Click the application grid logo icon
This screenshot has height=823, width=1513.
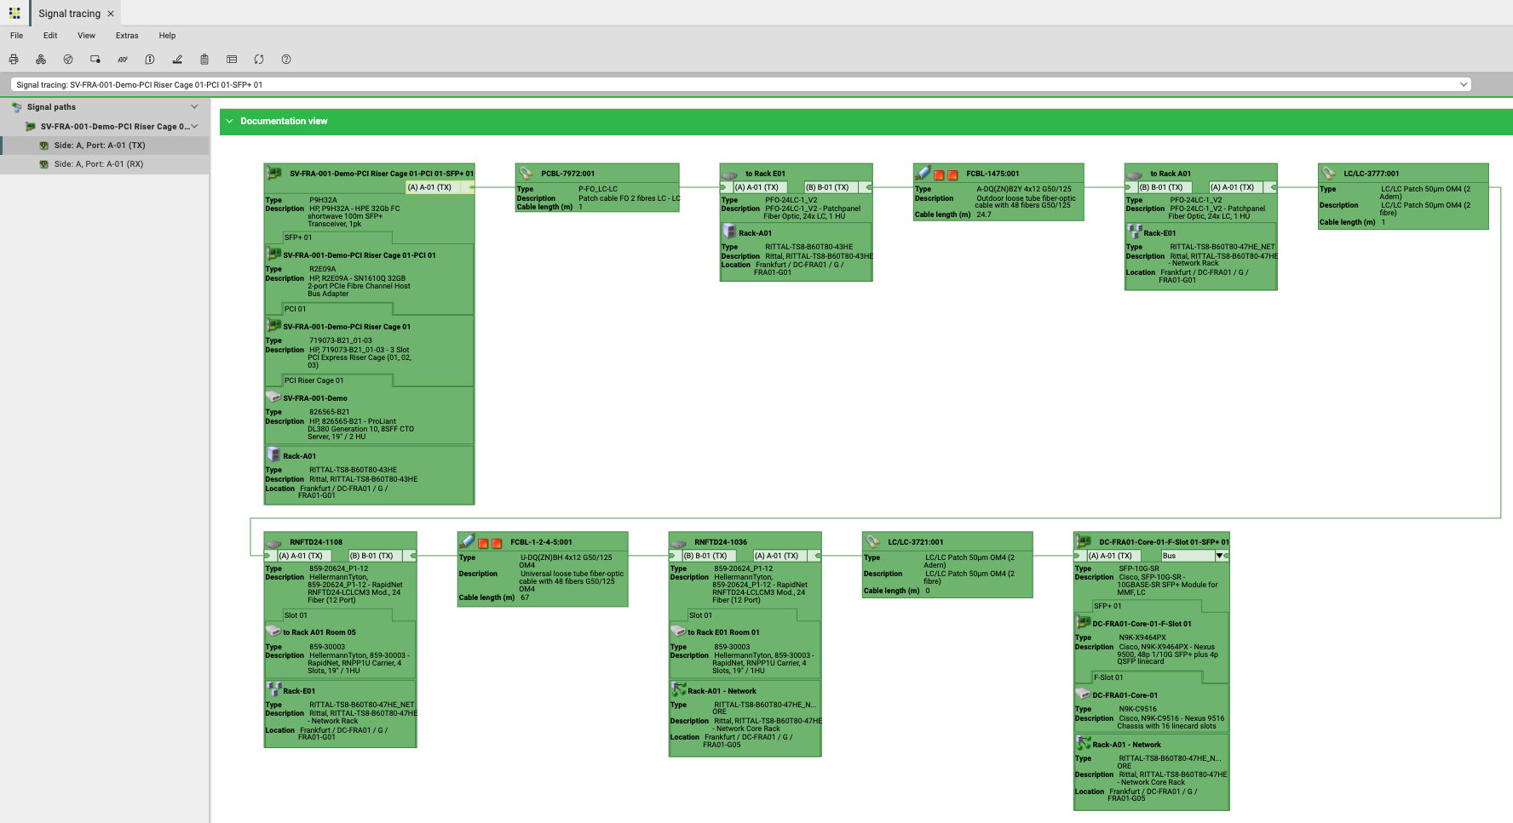click(x=14, y=14)
